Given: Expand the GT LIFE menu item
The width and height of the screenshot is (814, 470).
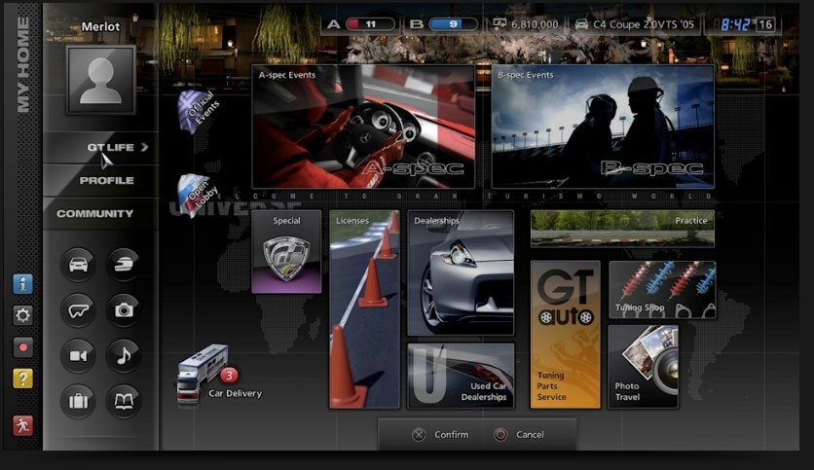Looking at the screenshot, I should [110, 148].
